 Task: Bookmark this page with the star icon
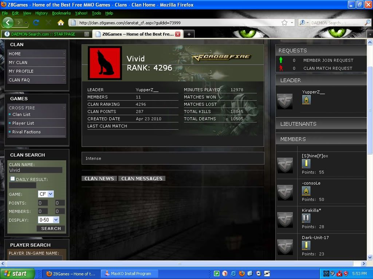click(284, 23)
